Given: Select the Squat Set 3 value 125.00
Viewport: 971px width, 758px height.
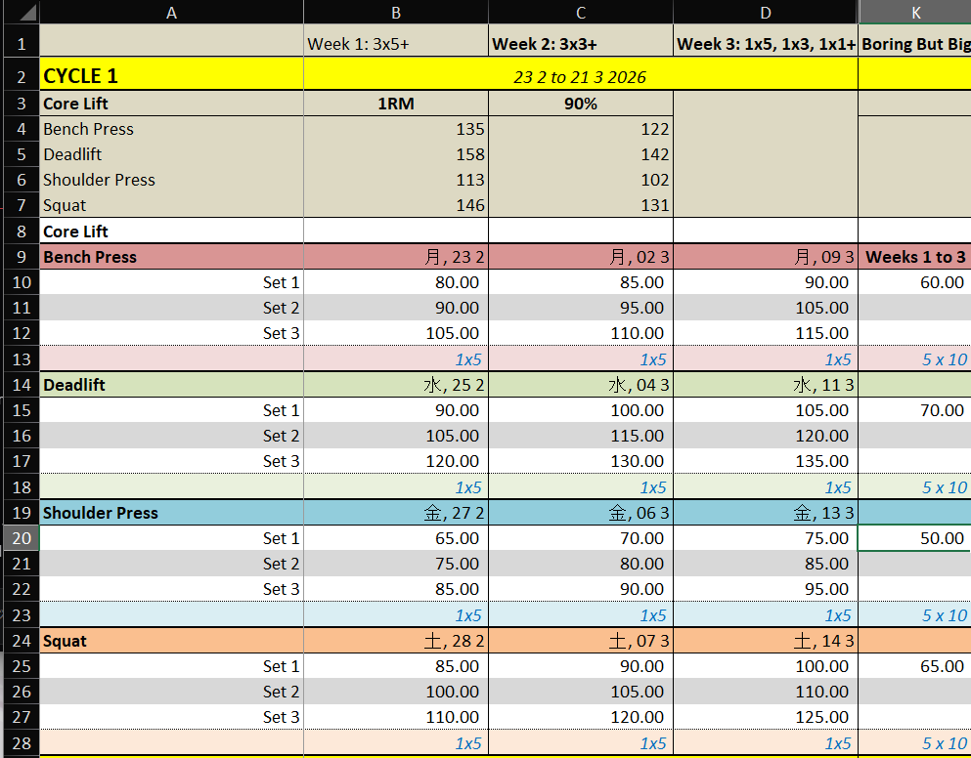Looking at the screenshot, I should coord(766,717).
